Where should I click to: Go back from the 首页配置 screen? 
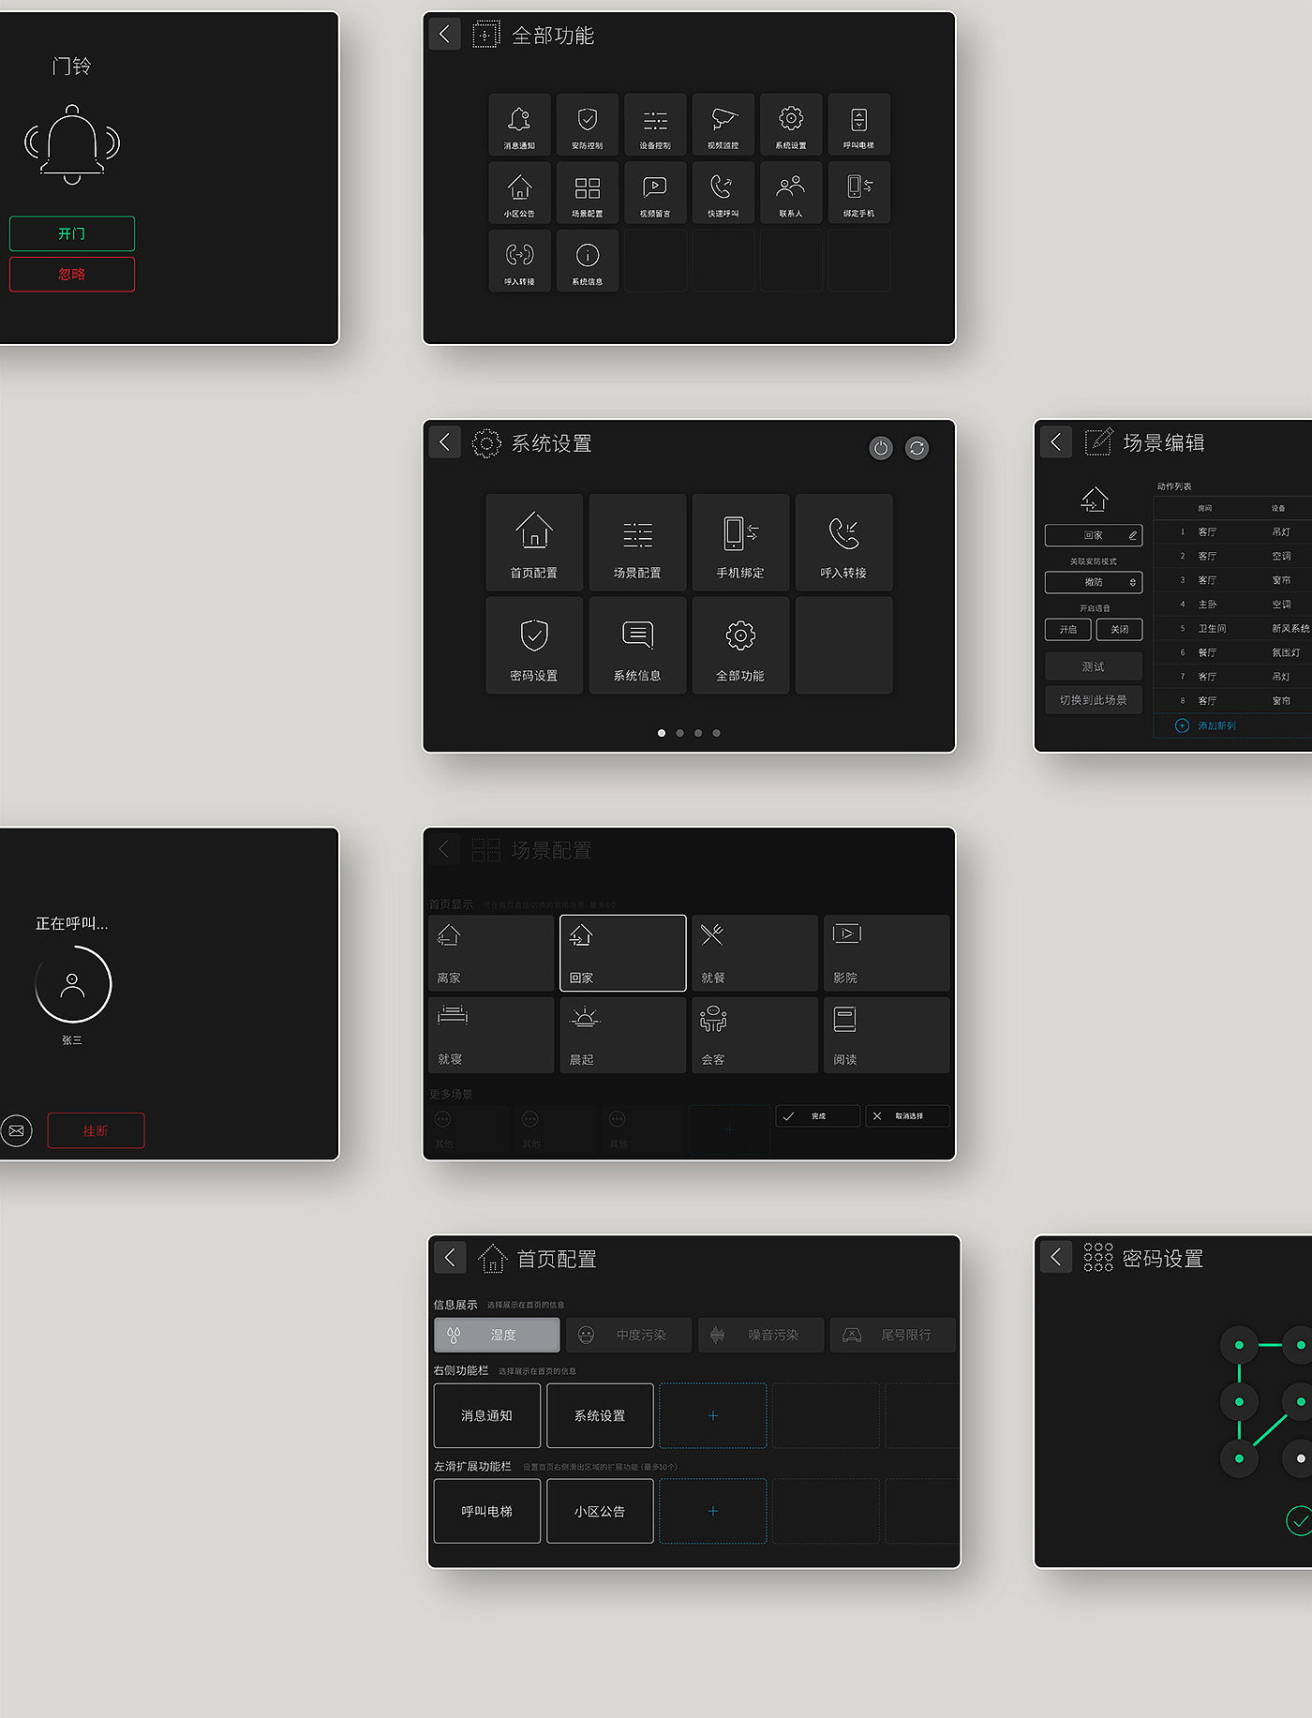coord(450,1258)
